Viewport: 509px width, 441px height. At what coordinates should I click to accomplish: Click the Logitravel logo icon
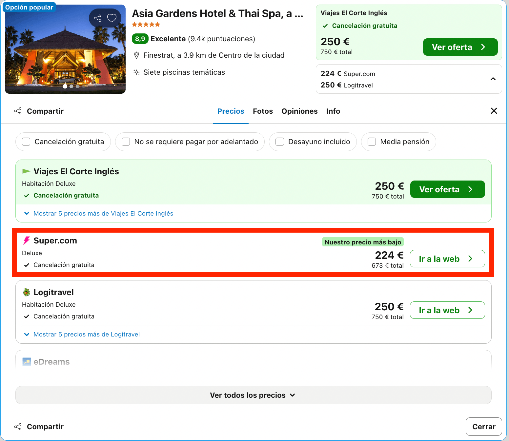(x=27, y=292)
